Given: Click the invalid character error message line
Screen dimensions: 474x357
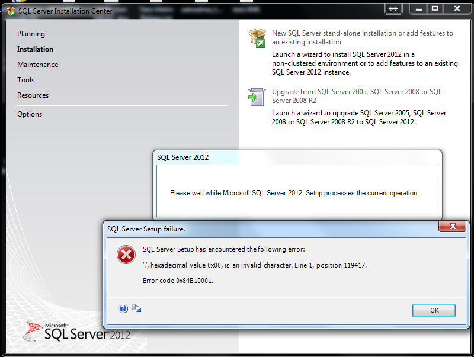Looking at the screenshot, I should pos(255,265).
